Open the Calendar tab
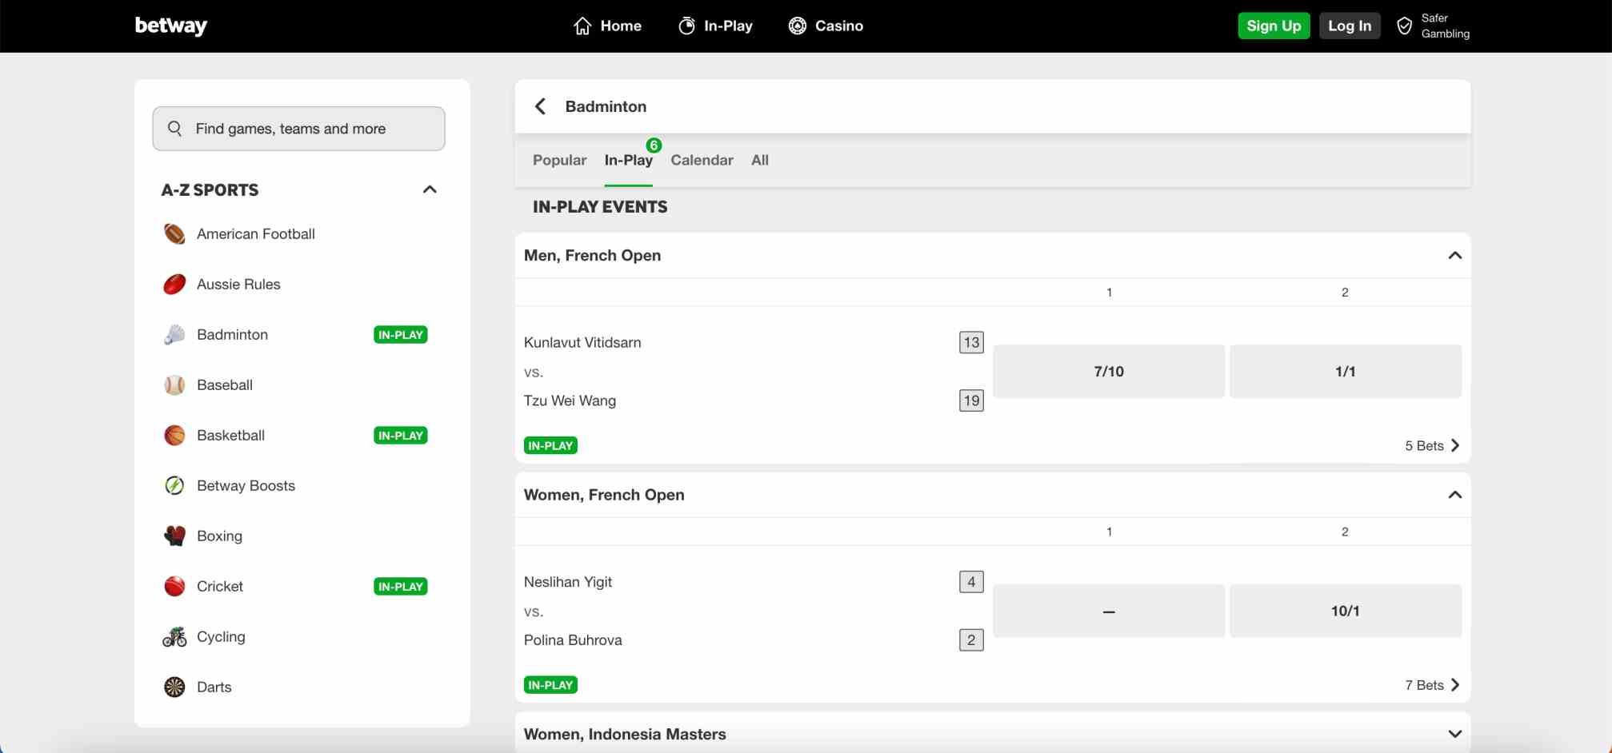This screenshot has height=753, width=1612. click(x=702, y=160)
